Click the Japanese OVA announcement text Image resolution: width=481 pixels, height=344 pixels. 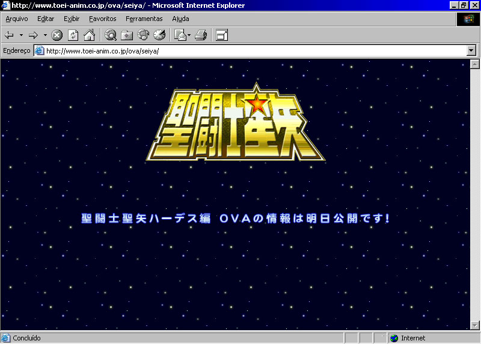pos(236,219)
